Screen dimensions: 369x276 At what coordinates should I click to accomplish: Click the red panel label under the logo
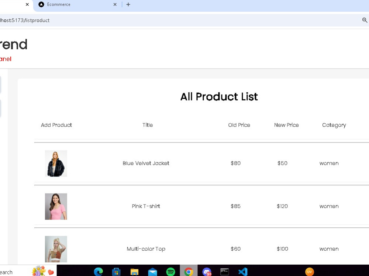point(6,59)
